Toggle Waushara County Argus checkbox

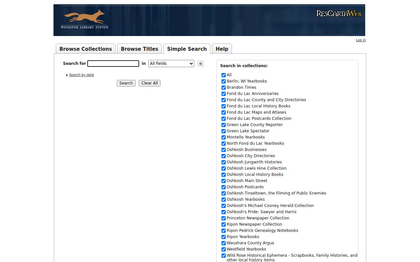[x=223, y=243]
